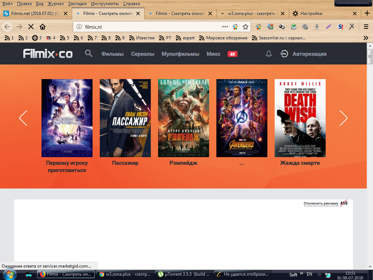
Task: Open the Закладки menu
Action: coord(76,4)
